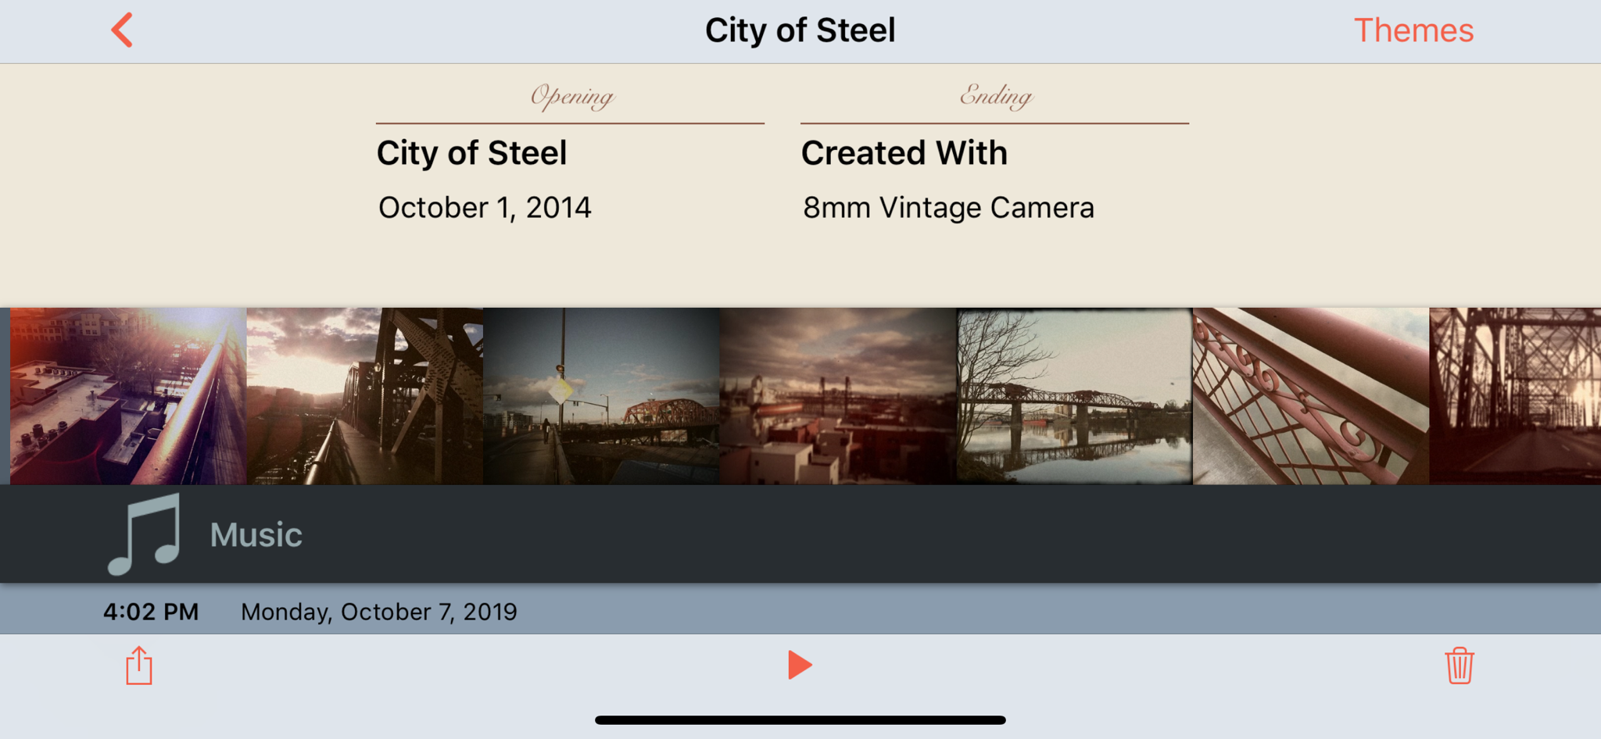Select the red ornate railing clip
The width and height of the screenshot is (1601, 739).
pyautogui.click(x=1311, y=396)
